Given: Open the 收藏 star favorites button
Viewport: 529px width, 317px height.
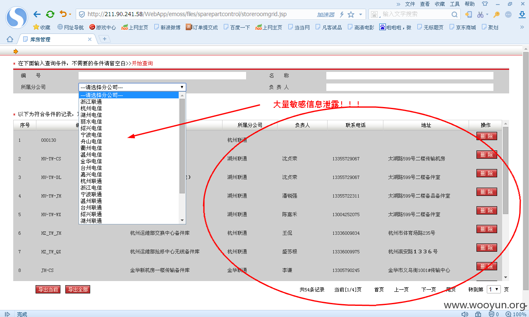Looking at the screenshot, I should click(42, 27).
